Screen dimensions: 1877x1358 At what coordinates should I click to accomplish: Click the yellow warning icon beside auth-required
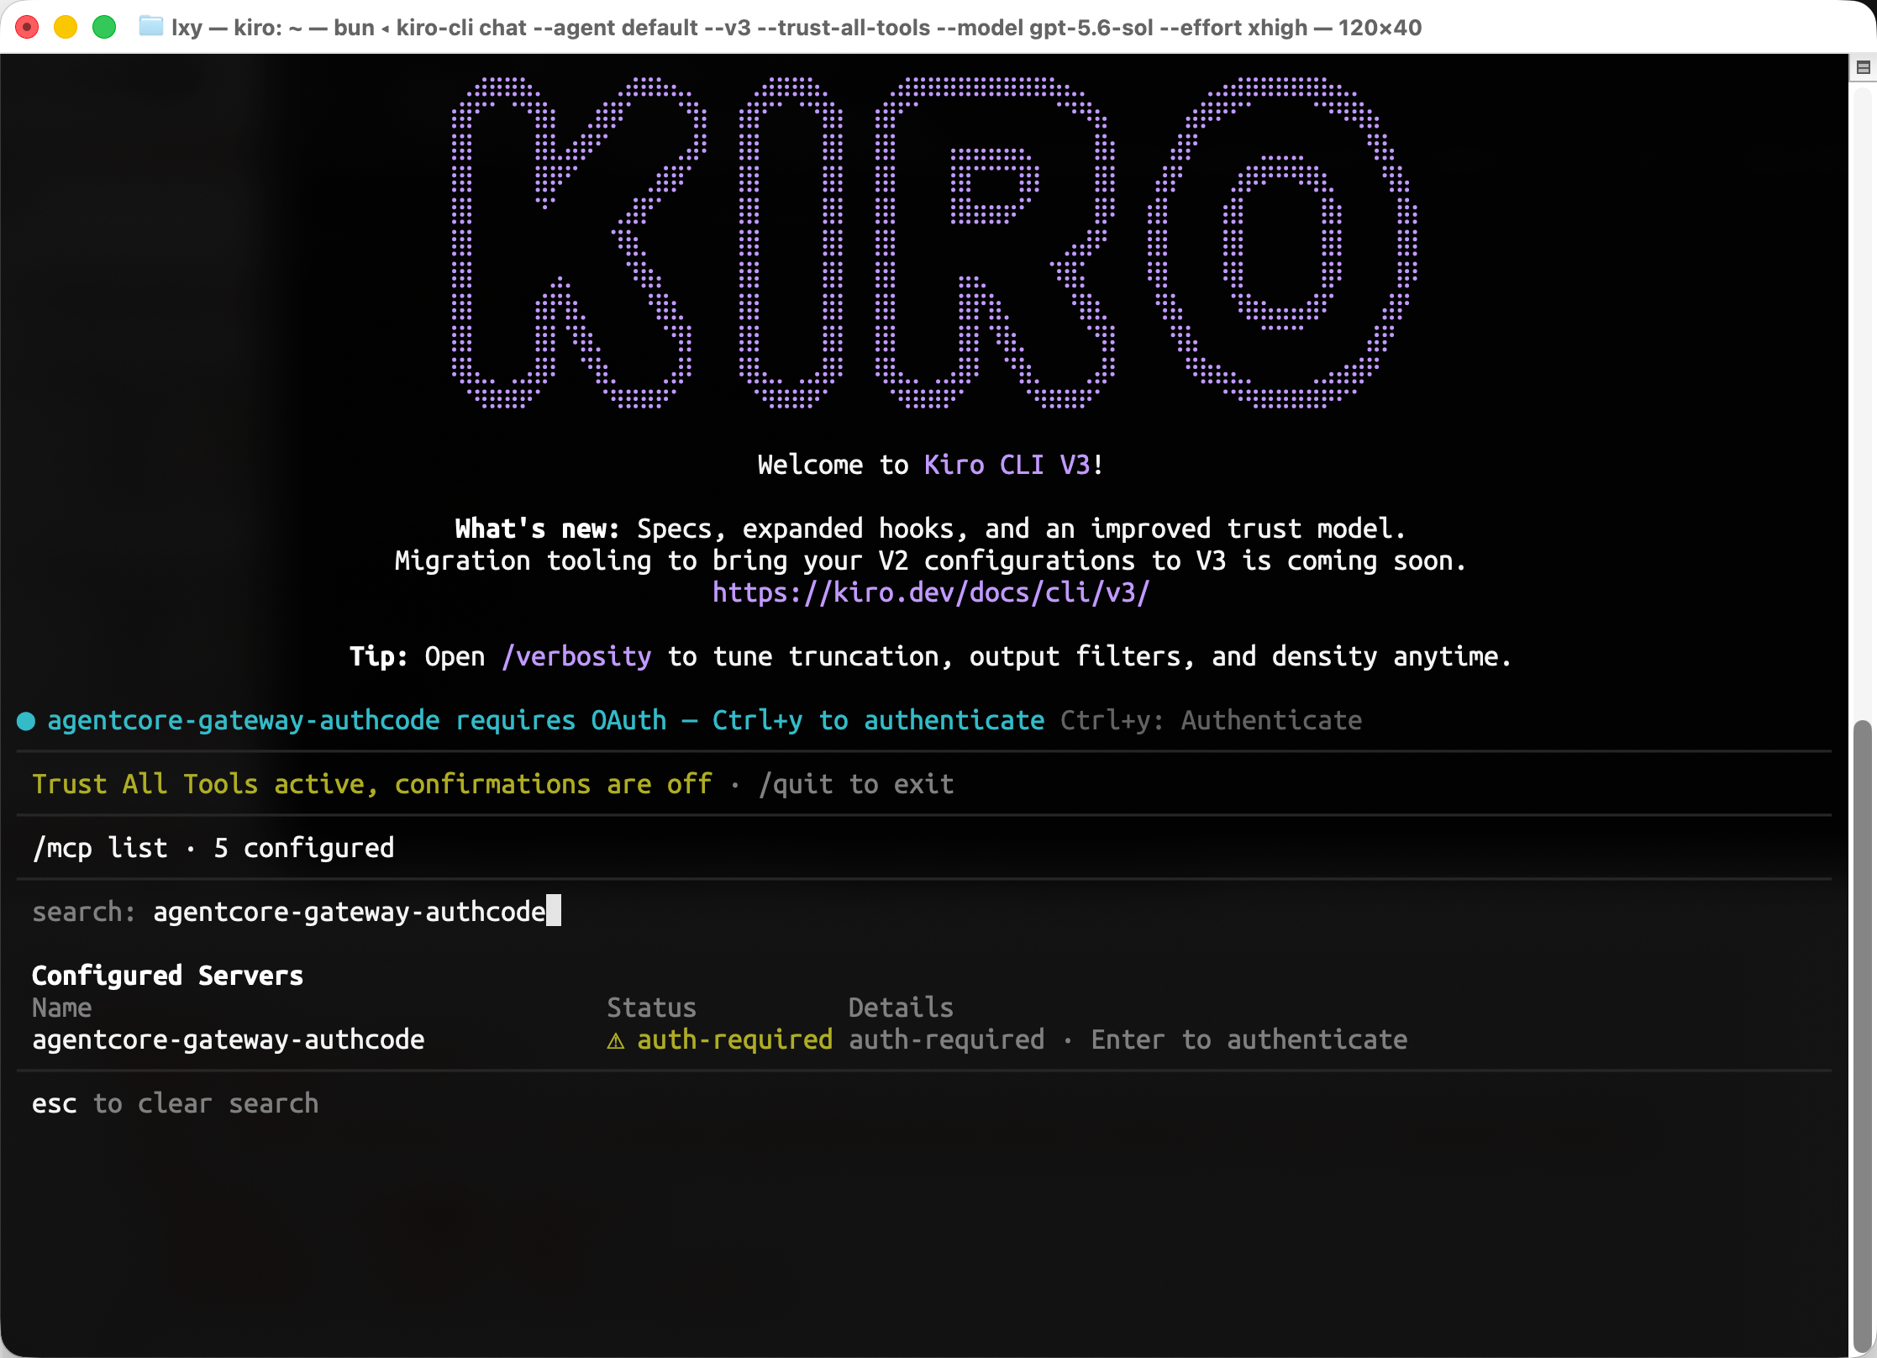(x=616, y=1041)
